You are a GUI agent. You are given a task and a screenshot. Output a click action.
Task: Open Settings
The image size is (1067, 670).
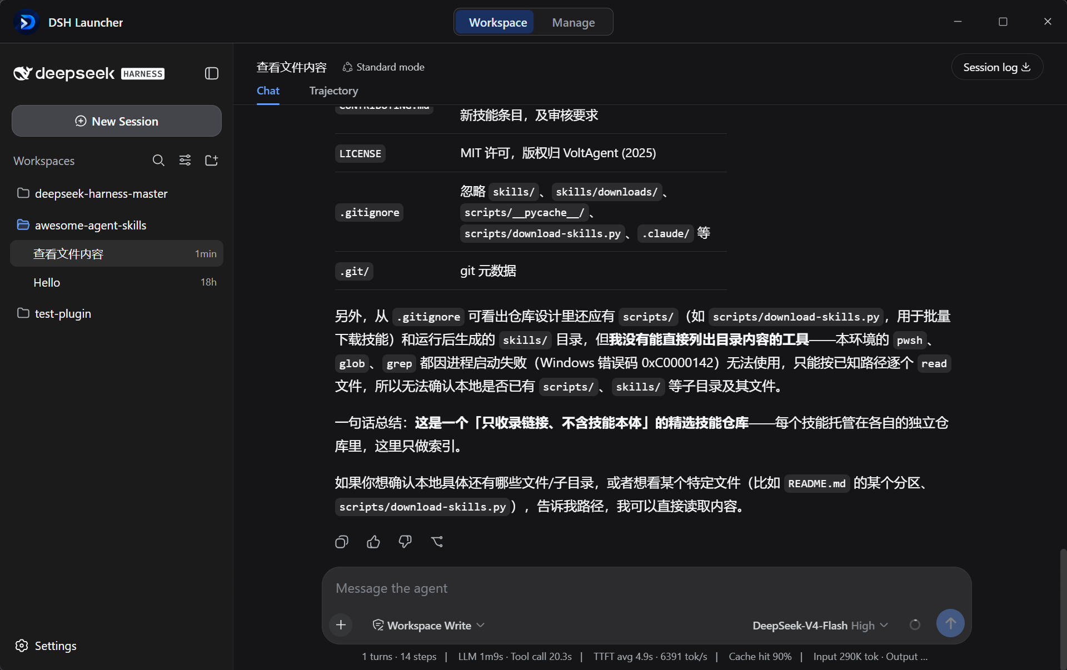coord(46,646)
